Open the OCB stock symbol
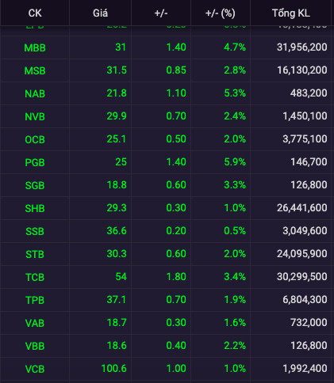The image size is (334, 383). (x=35, y=139)
